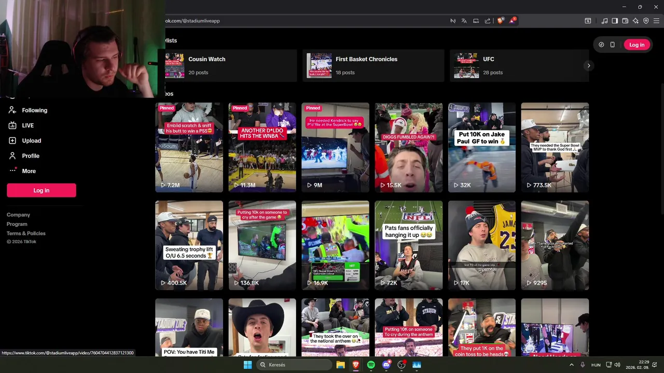Screen dimensions: 664x373
Task: Click the playlists next arrow chevron
Action: click(x=588, y=66)
